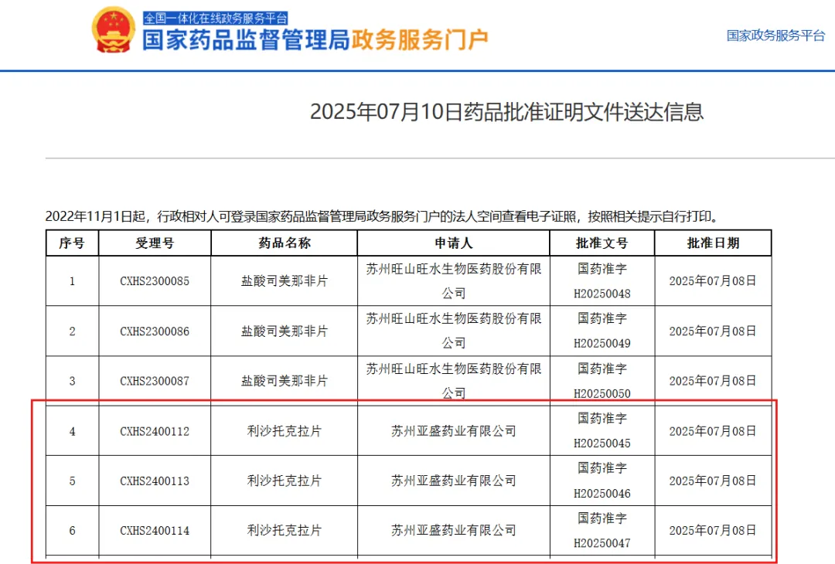
Task: Click 苏州亚盛药业有限公司 in the CXHS2400113 row
Action: point(454,481)
